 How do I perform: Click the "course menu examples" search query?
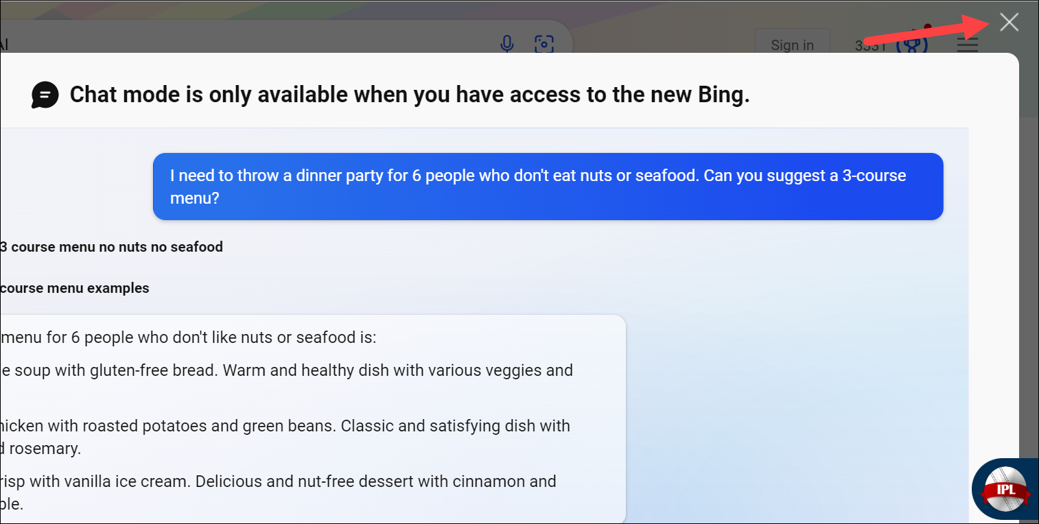click(75, 288)
